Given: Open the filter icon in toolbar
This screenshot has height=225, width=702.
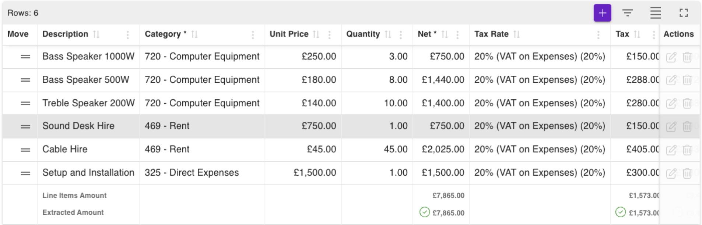Looking at the screenshot, I should (628, 13).
